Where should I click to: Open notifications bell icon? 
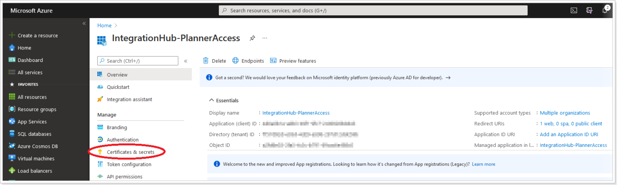click(605, 10)
